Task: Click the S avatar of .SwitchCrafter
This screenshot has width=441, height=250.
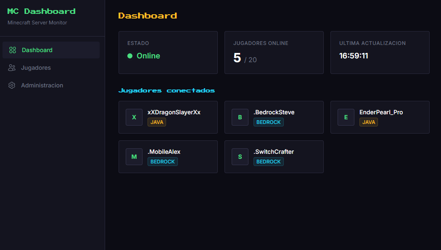Action: coord(240,157)
